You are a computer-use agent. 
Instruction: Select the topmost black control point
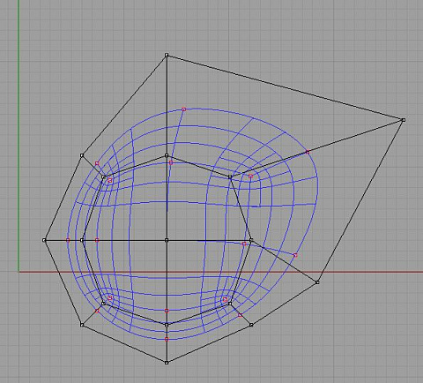point(167,55)
